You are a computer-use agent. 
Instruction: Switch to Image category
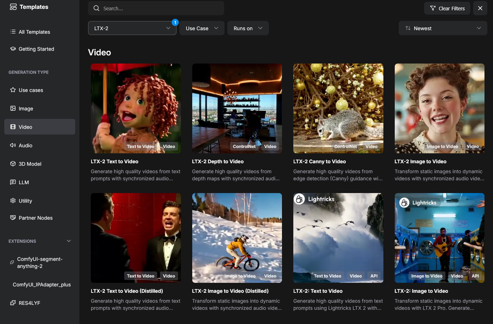click(40, 108)
